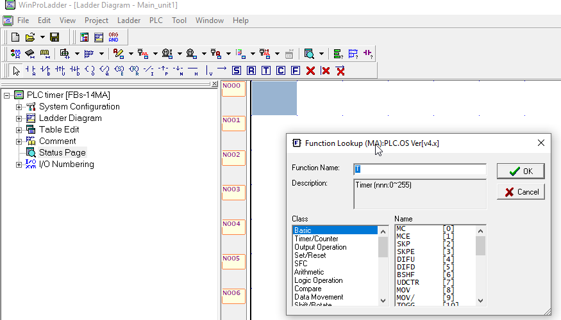Screen dimensions: 561x320
Task: Click the boxed S Set function icon
Action: click(237, 70)
